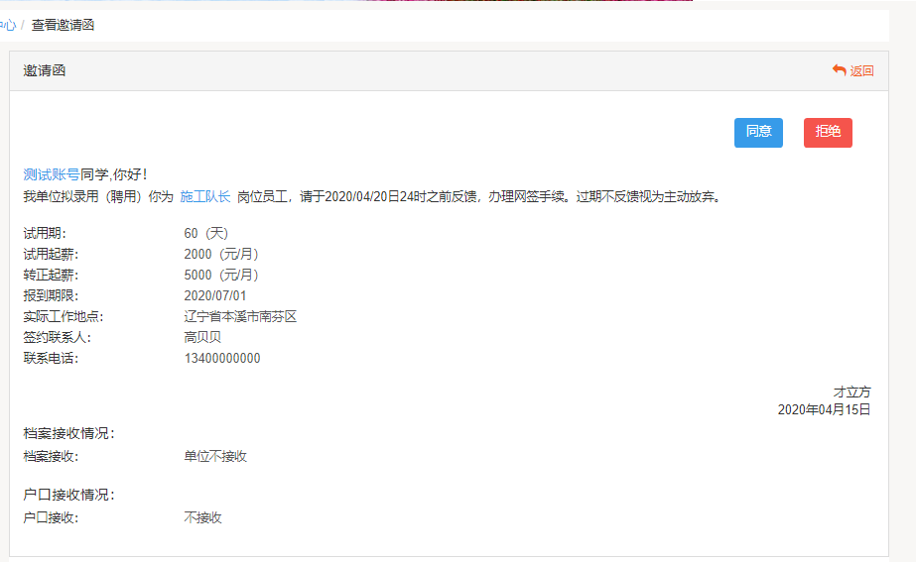The height and width of the screenshot is (562, 916).
Task: Select the contact person name 高贝贝
Action: (202, 338)
